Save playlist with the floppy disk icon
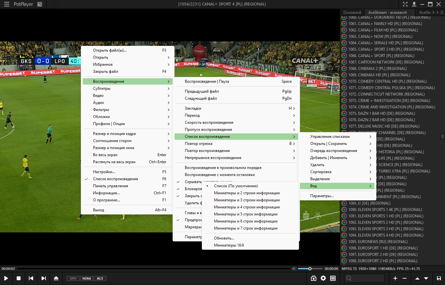Viewport: 445px width, 285px height. point(439,278)
